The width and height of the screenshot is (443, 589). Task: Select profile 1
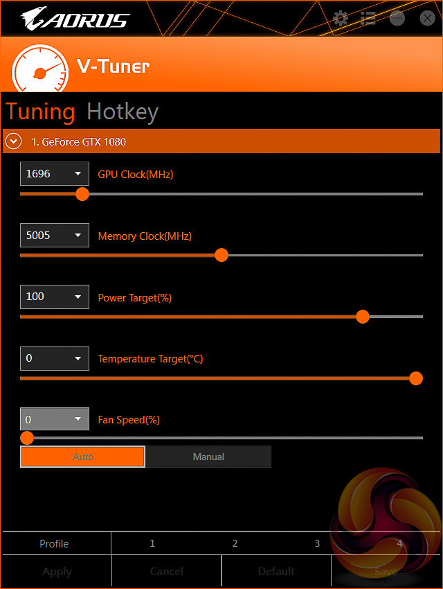coord(152,543)
